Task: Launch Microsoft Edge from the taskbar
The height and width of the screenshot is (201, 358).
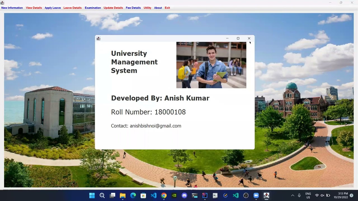Action: tap(133, 195)
